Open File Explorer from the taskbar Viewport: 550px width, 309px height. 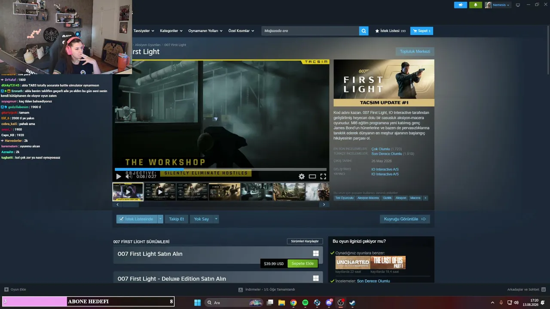281,303
